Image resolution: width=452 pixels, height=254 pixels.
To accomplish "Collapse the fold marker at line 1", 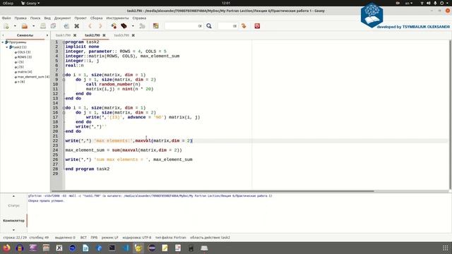I will [64, 42].
